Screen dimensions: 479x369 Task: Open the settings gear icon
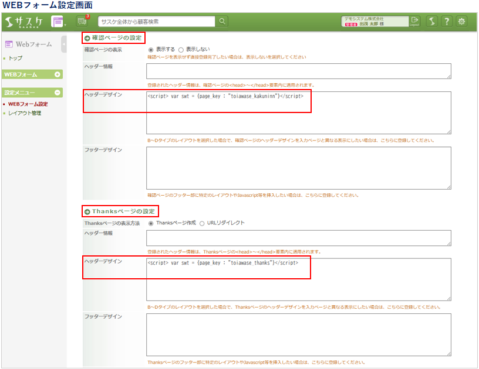point(461,21)
